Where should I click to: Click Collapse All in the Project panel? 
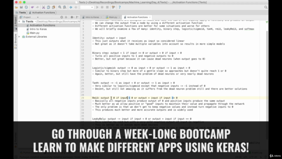click(x=66, y=17)
